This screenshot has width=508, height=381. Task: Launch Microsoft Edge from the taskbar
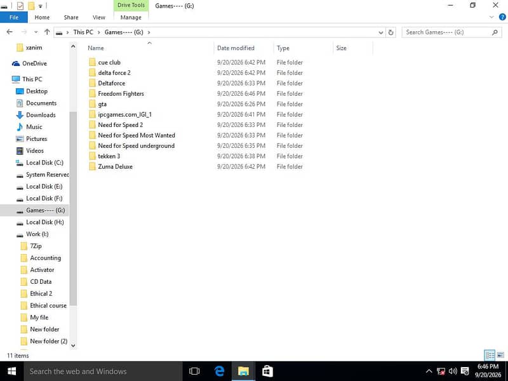click(219, 371)
